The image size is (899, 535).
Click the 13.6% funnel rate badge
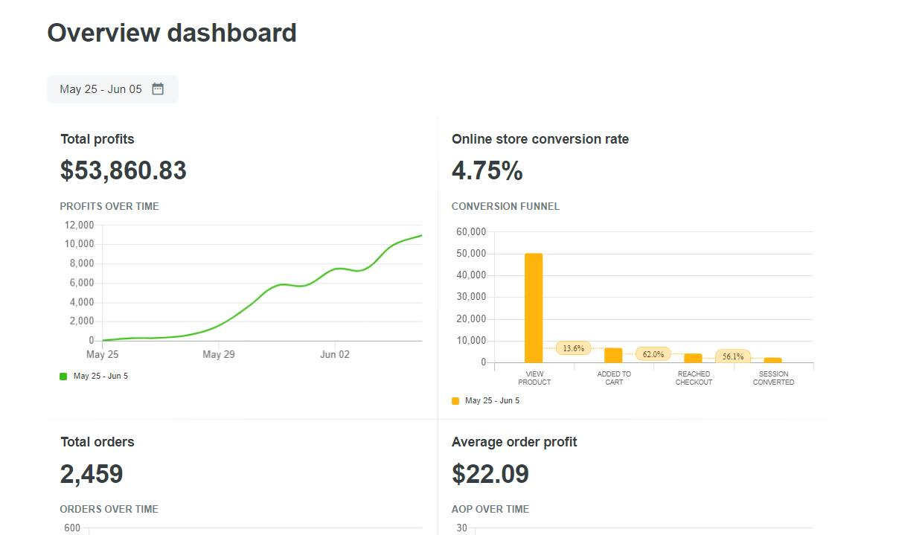(x=573, y=348)
